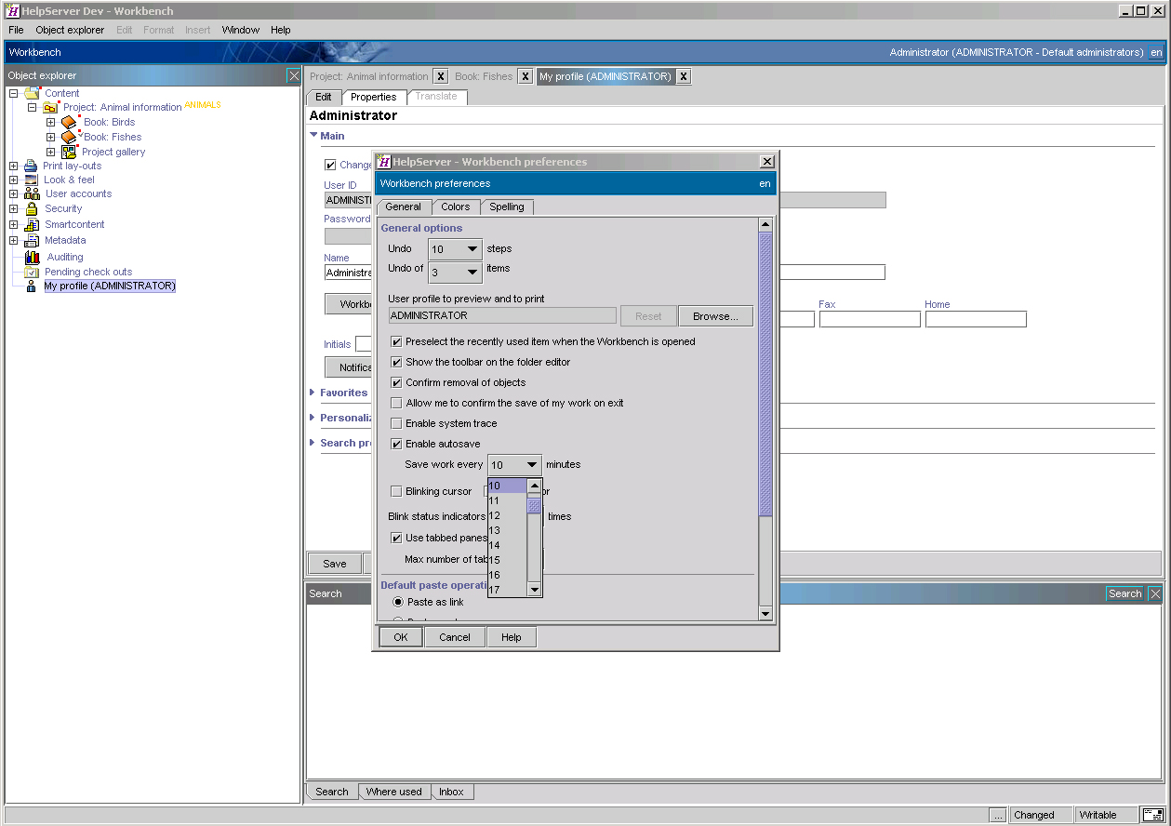Screen dimensions: 1171x826
Task: Click the Animal information project icon
Action: 51,107
